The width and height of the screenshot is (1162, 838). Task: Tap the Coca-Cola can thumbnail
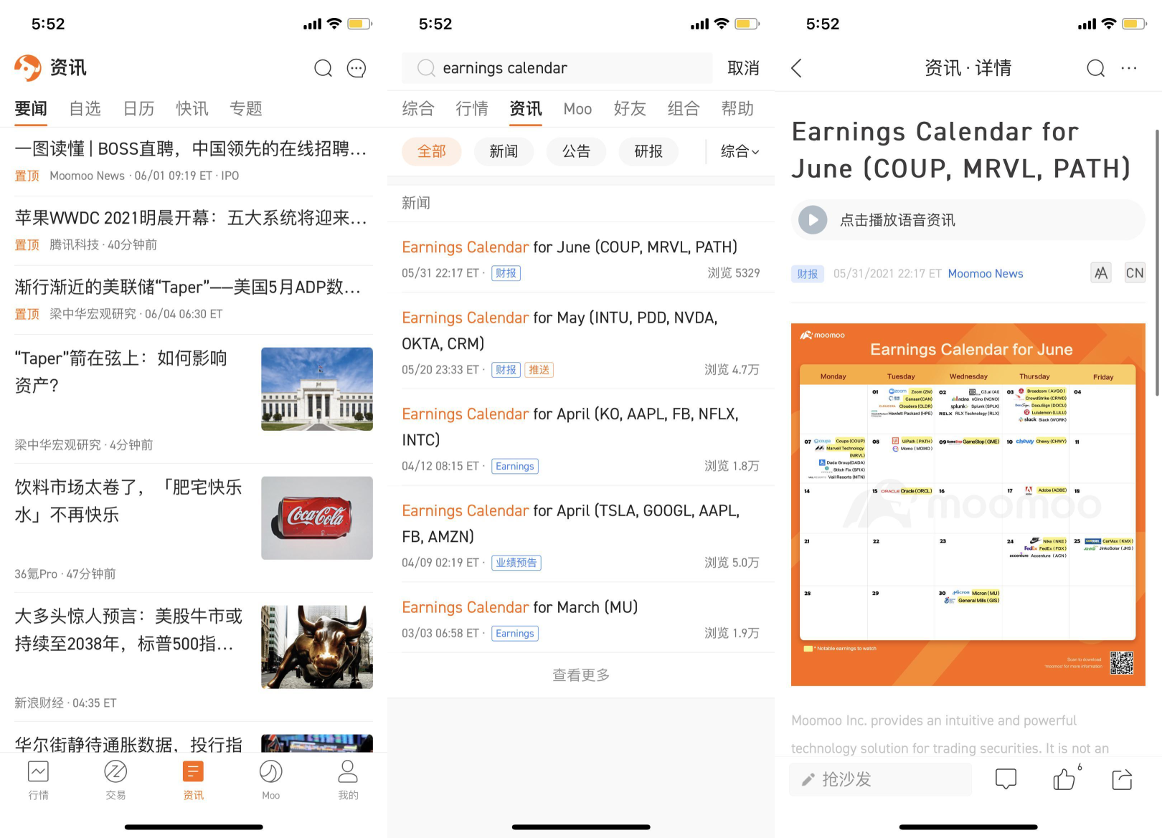(317, 518)
